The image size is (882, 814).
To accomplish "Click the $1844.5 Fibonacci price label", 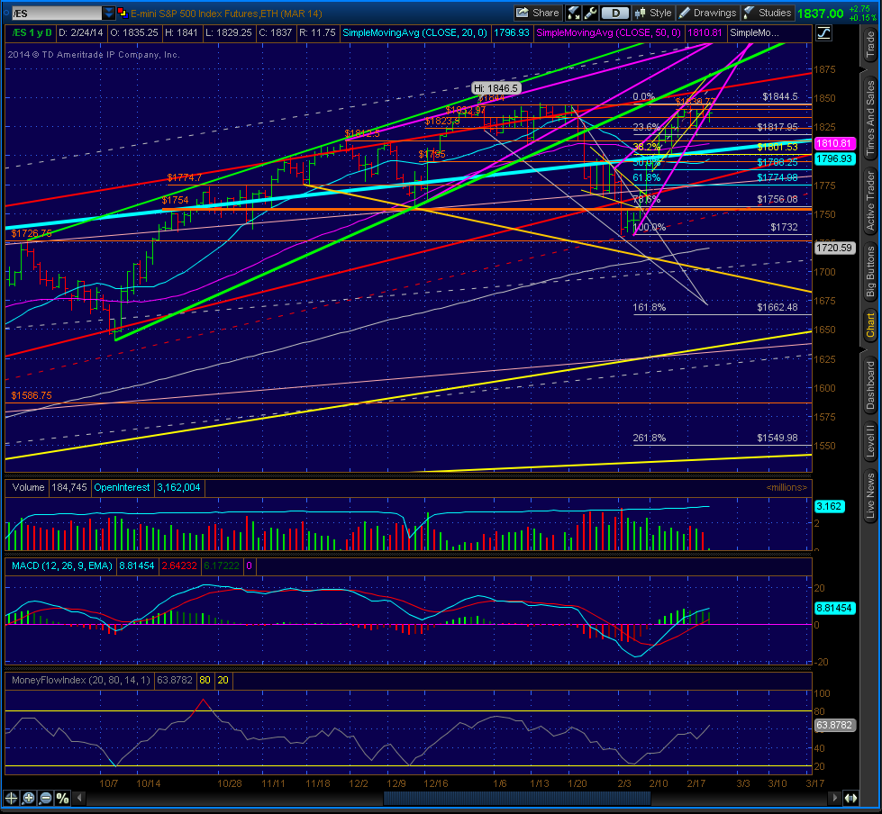I will pos(780,96).
